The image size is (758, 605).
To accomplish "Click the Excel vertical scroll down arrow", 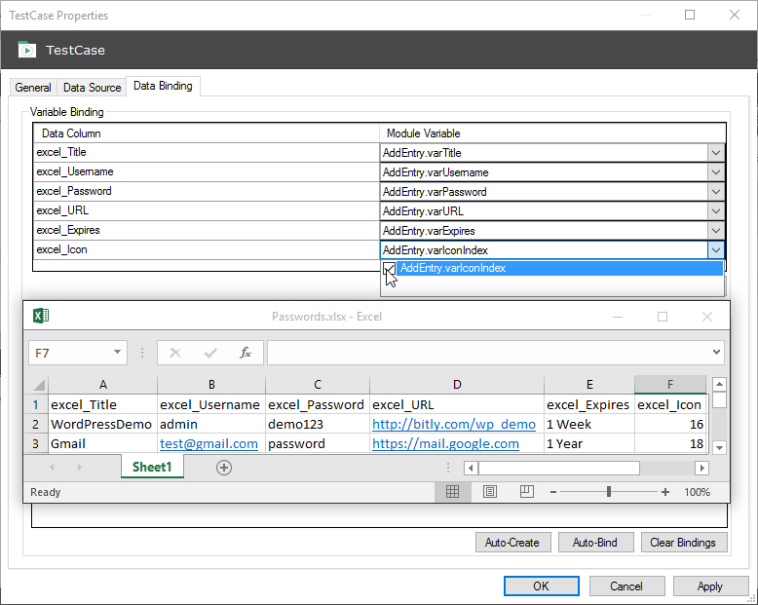I will click(x=719, y=447).
